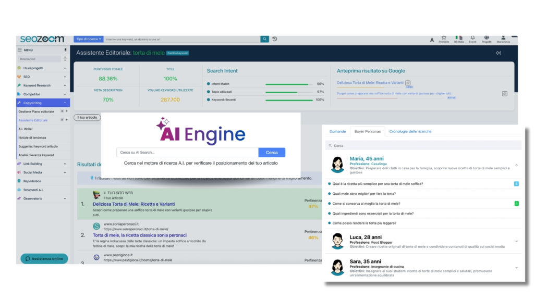Expand 'I tuoi progetti' sidebar menu
This screenshot has height=300, width=534.
42,68
